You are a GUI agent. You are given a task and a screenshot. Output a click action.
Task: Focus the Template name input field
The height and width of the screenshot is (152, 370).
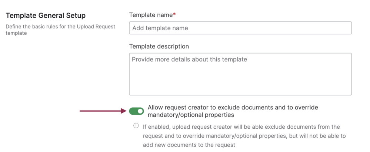click(240, 28)
